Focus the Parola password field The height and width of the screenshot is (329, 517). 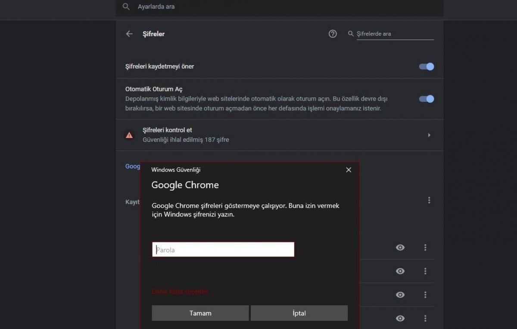[223, 250]
